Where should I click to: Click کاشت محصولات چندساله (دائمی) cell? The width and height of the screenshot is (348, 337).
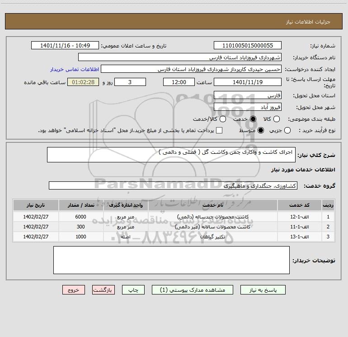[213, 217]
